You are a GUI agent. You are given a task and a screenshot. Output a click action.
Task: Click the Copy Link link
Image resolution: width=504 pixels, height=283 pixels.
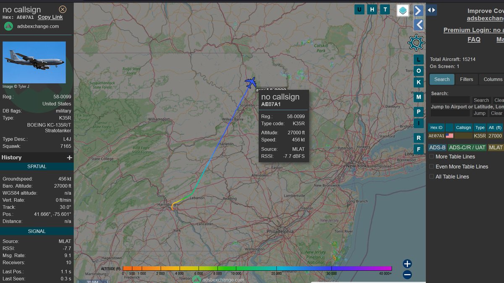point(50,17)
